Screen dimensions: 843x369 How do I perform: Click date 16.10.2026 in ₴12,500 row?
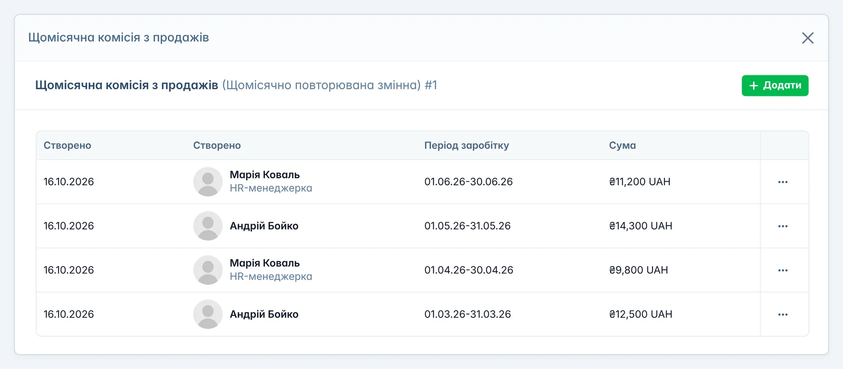pos(68,314)
